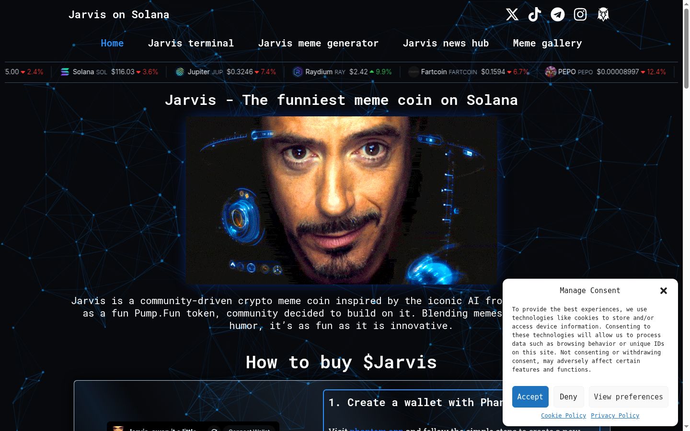This screenshot has width=690, height=431.
Task: Click the Solana coin ticker icon
Action: coord(65,72)
